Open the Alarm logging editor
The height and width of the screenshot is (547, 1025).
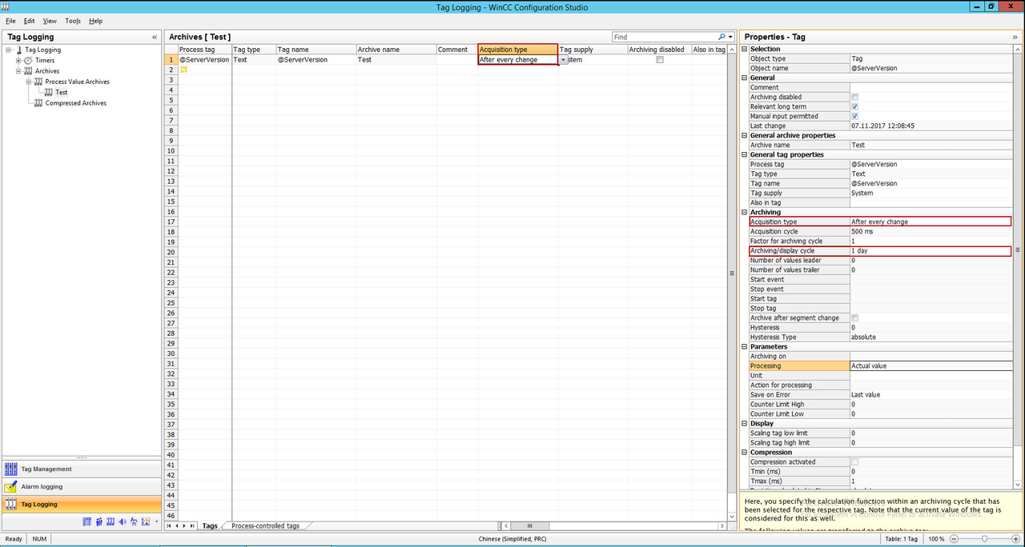point(80,487)
